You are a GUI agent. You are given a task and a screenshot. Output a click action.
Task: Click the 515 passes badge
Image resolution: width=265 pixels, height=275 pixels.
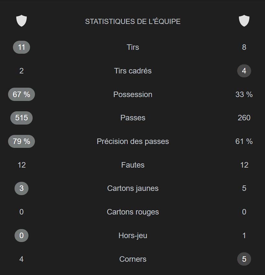21,118
